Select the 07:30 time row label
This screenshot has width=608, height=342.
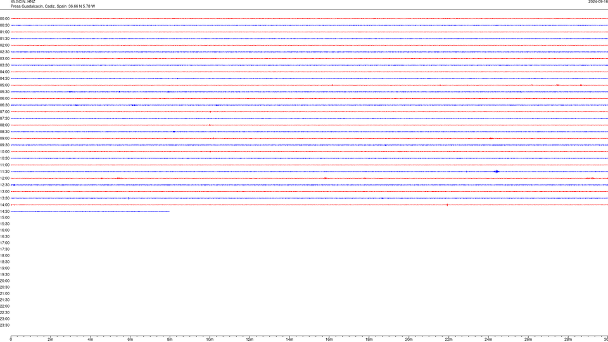[x=4, y=118]
